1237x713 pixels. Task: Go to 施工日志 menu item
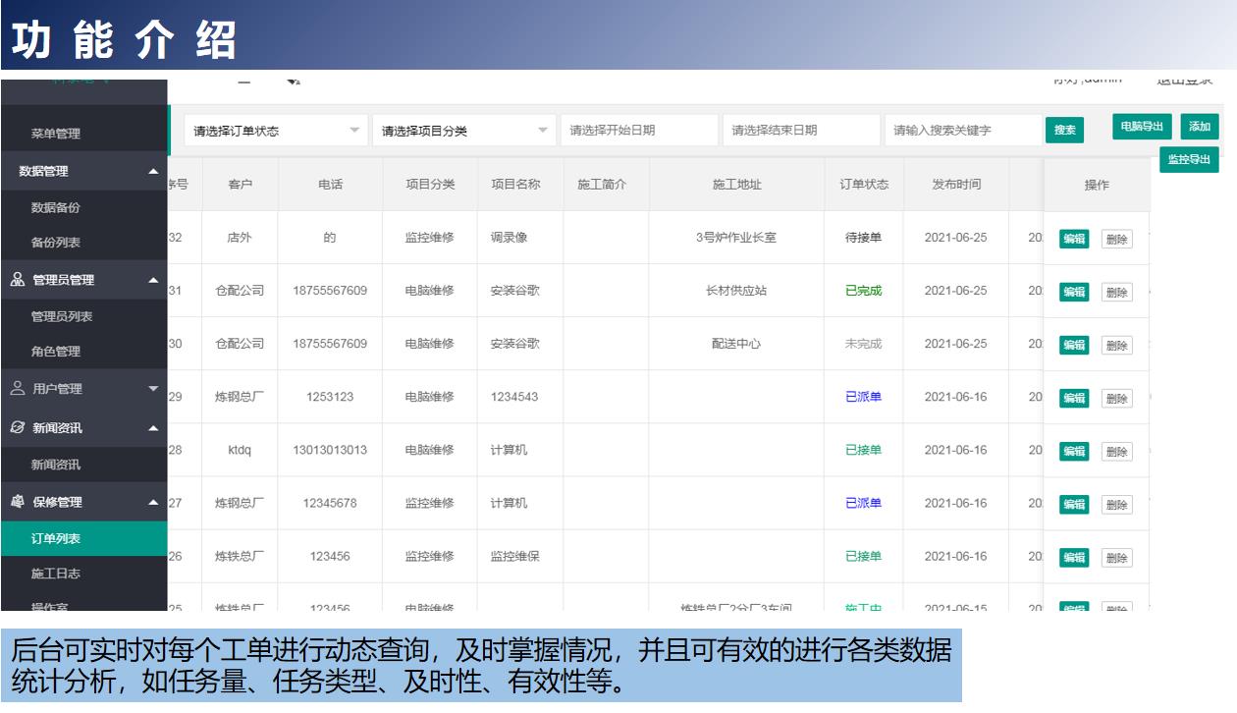(56, 574)
